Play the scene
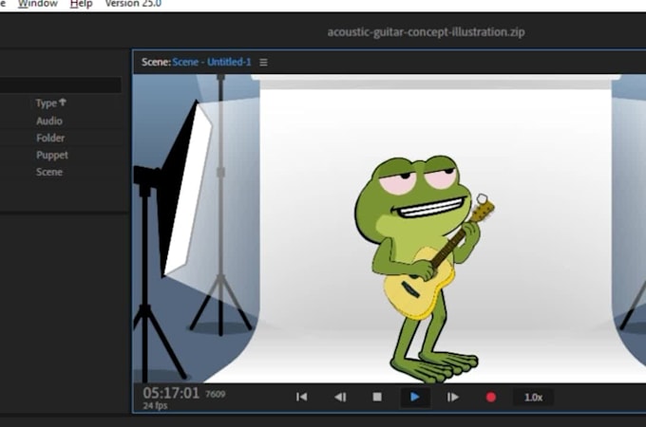Image resolution: width=646 pixels, height=427 pixels. [x=415, y=397]
